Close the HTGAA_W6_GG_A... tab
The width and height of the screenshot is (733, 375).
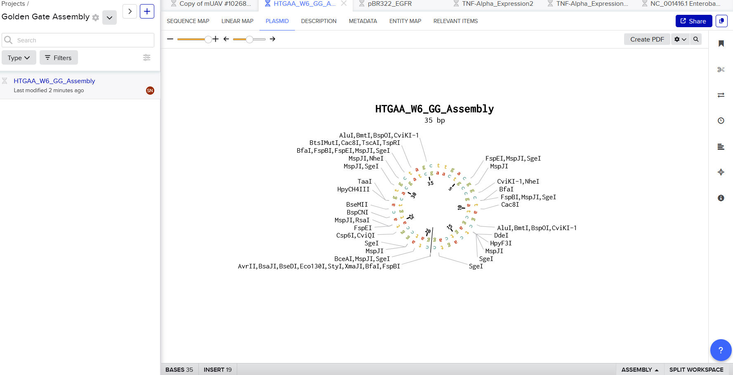point(344,4)
